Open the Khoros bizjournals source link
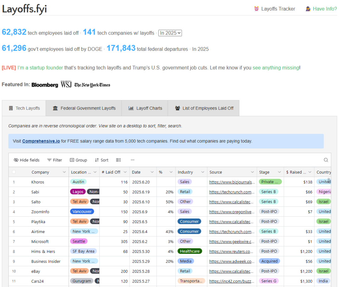Image resolution: width=339 pixels, height=287 pixels. tap(232, 182)
